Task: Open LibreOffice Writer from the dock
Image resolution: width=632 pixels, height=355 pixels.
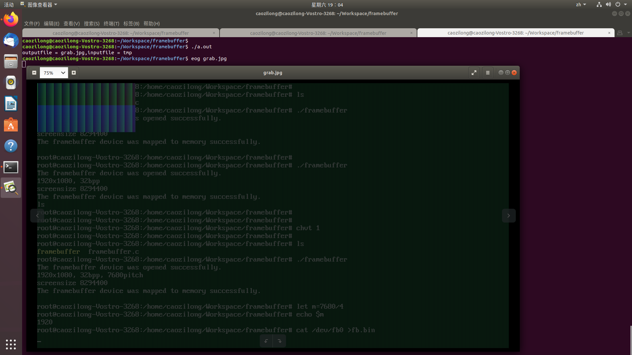Action: click(x=11, y=104)
